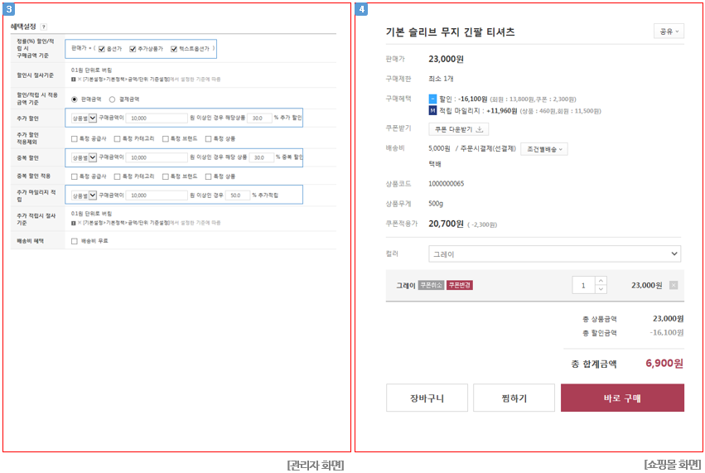705x473 pixels.
Task: Select the 결제금액 radio button
Action: click(x=113, y=99)
